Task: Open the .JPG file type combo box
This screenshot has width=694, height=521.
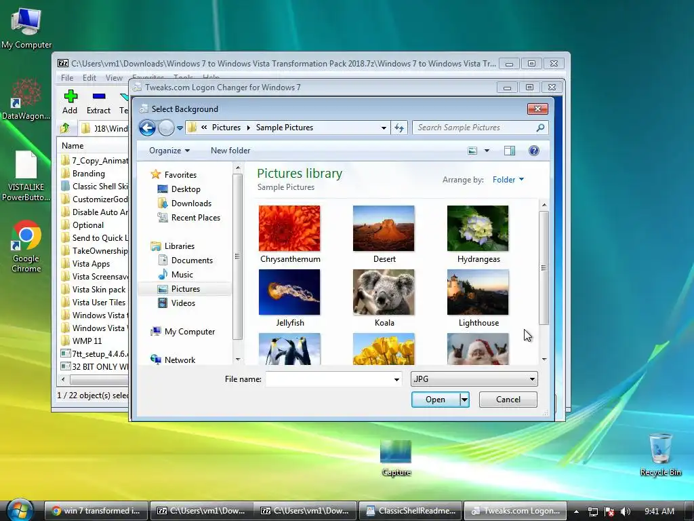Action: pos(474,379)
